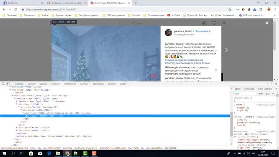Viewport: 279px width, 157px height.
Task: Show more Styles pane tabs chevron
Action: tap(276, 89)
